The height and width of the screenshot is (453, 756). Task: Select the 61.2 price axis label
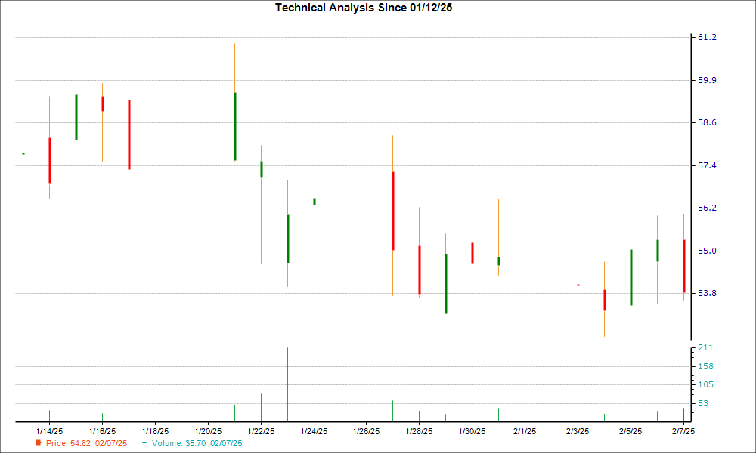coord(707,38)
